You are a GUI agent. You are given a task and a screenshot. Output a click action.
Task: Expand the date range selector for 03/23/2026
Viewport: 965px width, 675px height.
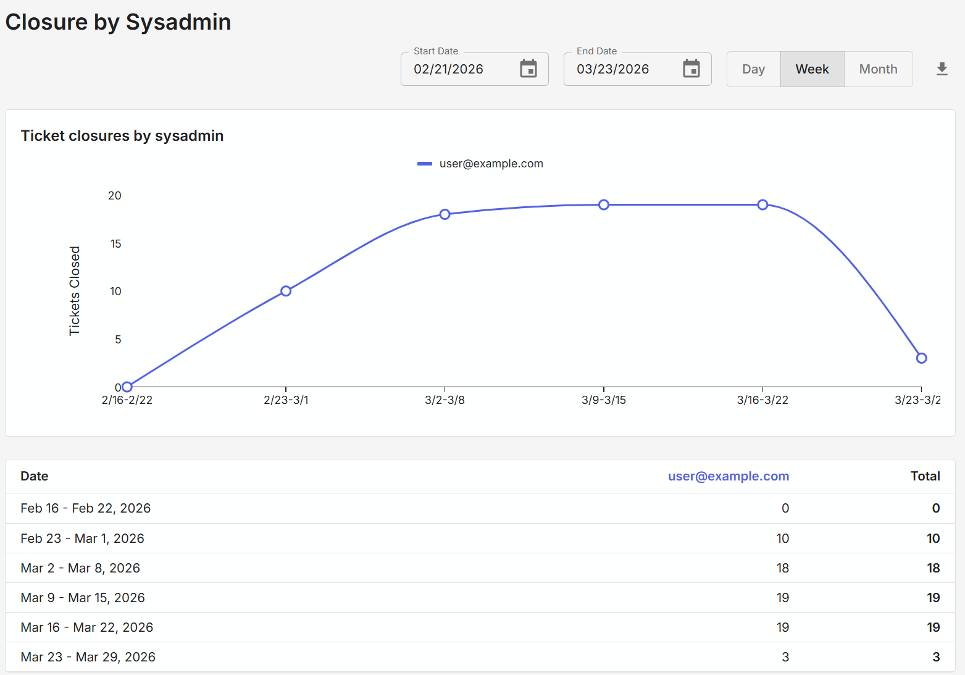click(637, 69)
